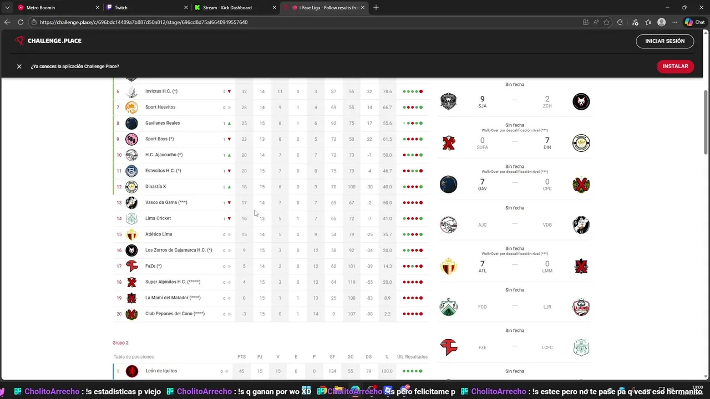Open team name León de Iquitos
Screen dimensions: 710x399
tap(161, 371)
